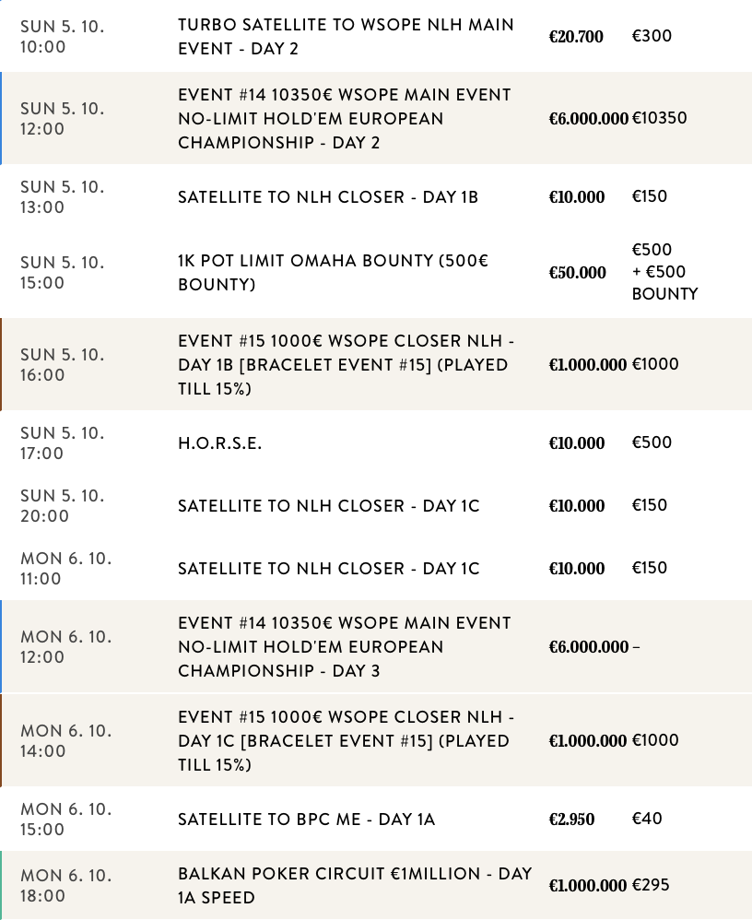
Task: Open the 1K Pot Limit Omaha Bounty event
Action: click(333, 273)
